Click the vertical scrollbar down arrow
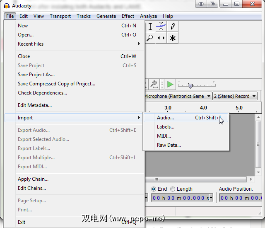 click(258, 172)
